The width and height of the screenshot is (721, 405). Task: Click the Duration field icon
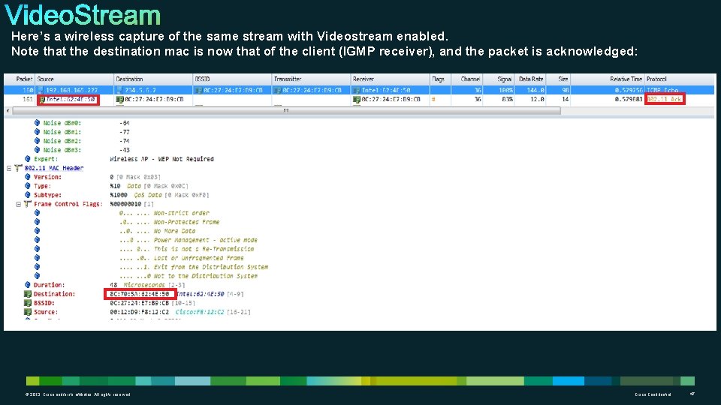click(28, 285)
